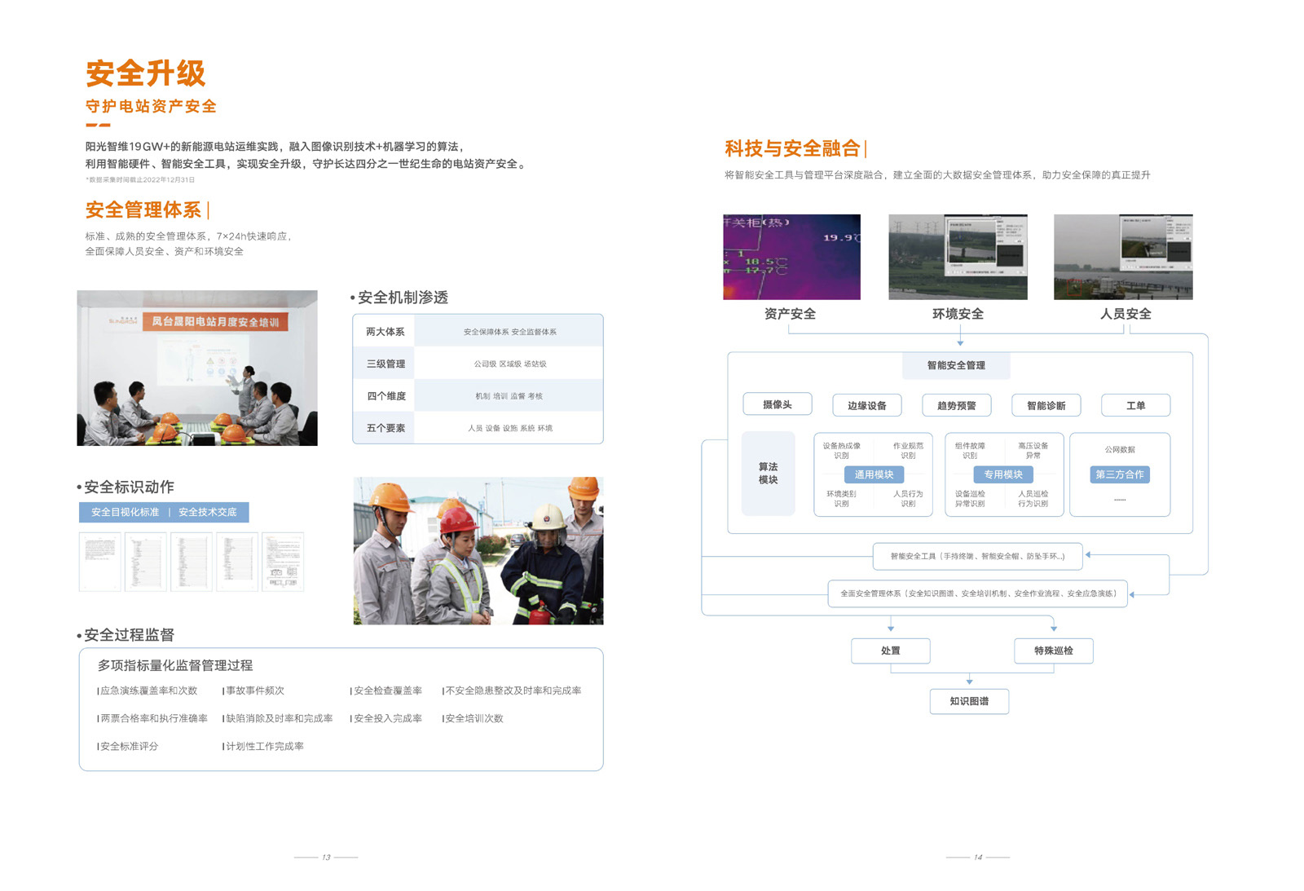Open the 人员安全 monitoring picture
1304x891 pixels.
point(1123,257)
